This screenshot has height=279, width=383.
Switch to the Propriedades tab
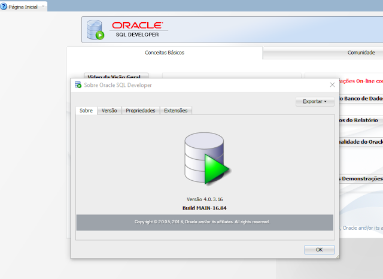pyautogui.click(x=141, y=111)
